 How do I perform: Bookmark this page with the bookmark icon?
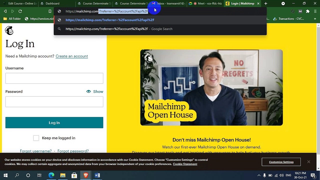click(50, 11)
